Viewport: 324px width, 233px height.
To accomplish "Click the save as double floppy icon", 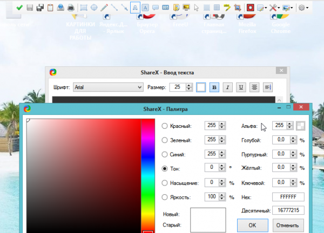I will click(x=40, y=8).
